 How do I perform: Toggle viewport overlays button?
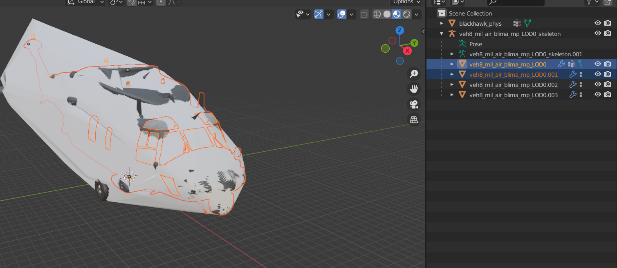coord(341,14)
